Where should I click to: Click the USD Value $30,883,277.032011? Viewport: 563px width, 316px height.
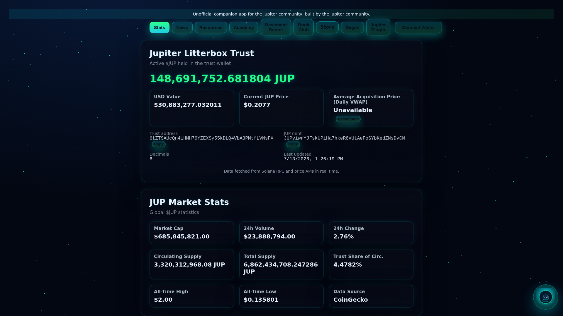click(x=188, y=105)
